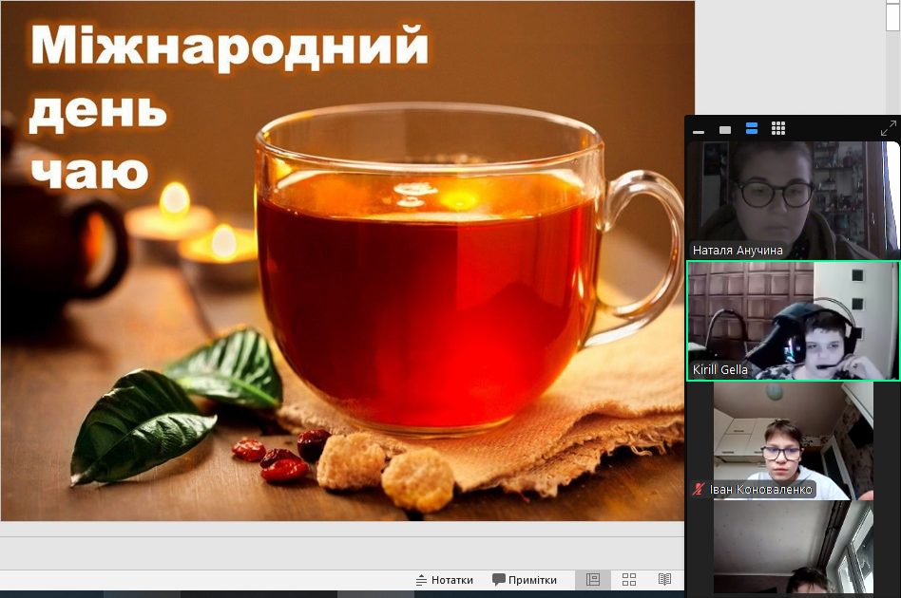This screenshot has width=901, height=598.
Task: Switch Zoom panel to single speaker view
Action: (x=725, y=130)
